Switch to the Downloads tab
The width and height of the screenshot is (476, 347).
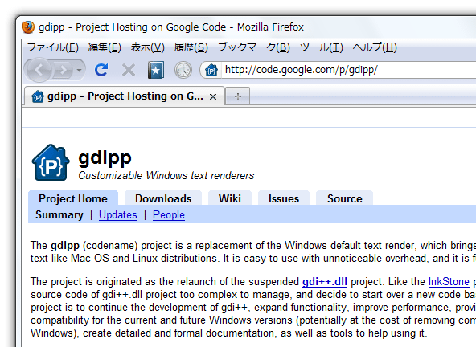click(x=163, y=198)
